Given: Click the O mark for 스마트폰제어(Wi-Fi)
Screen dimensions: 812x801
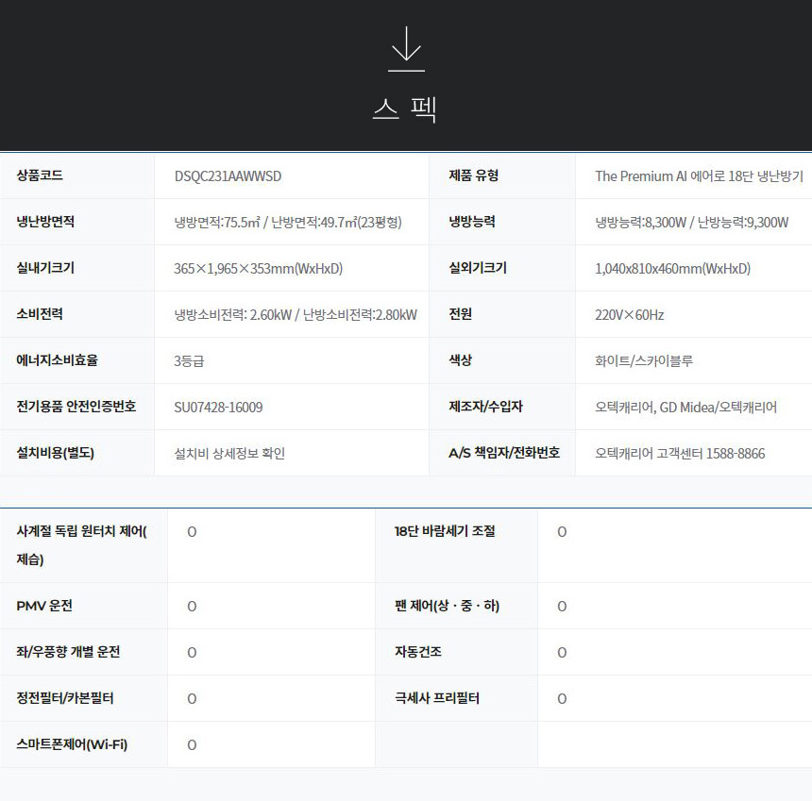Looking at the screenshot, I should [x=192, y=745].
